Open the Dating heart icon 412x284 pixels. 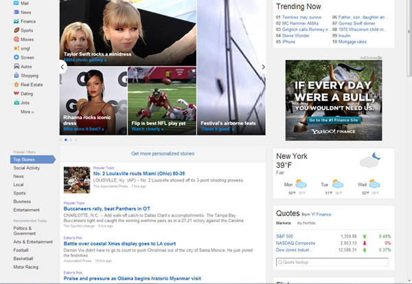(16, 94)
